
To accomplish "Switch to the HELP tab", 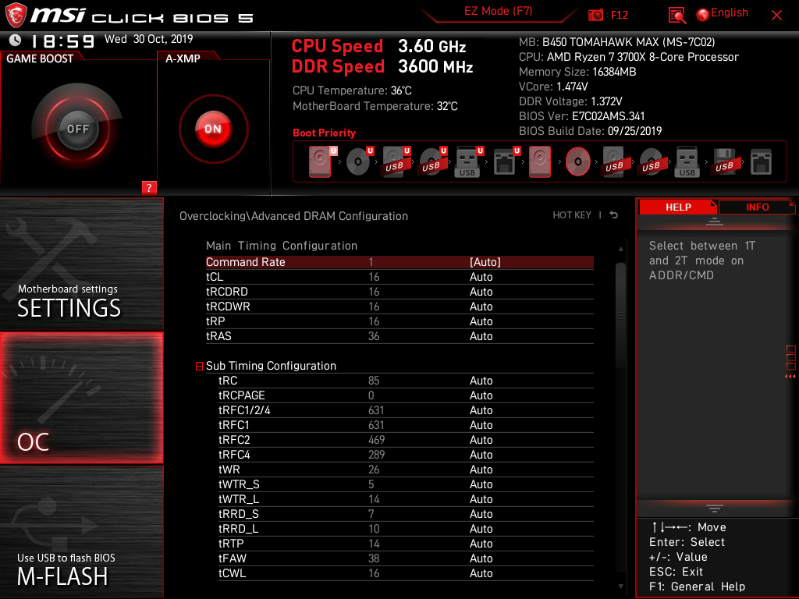I will (x=678, y=207).
